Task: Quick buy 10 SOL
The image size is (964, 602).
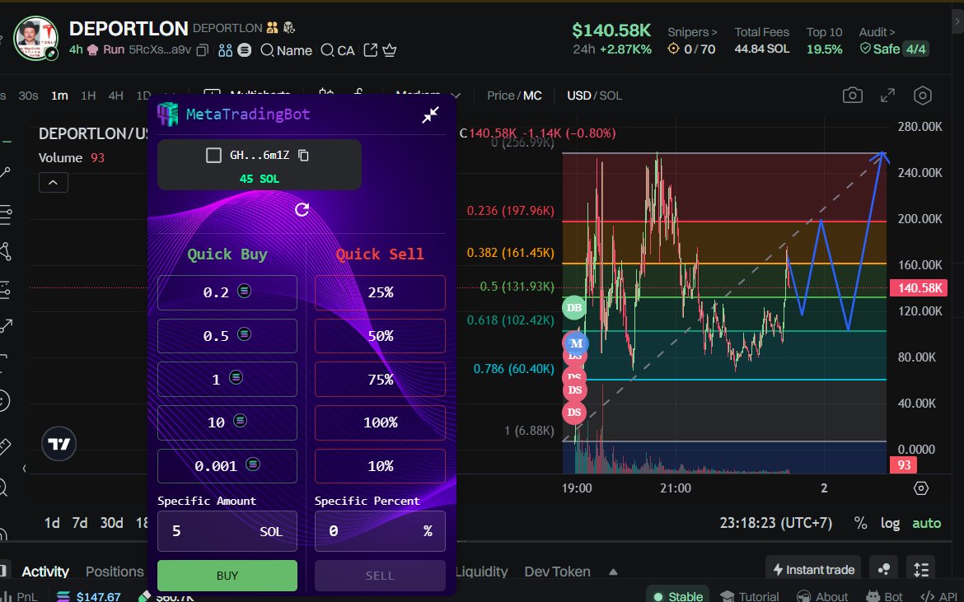Action: pyautogui.click(x=227, y=422)
